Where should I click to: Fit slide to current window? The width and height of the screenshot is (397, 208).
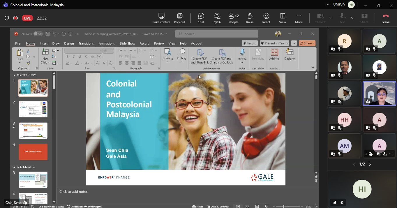[315, 206]
